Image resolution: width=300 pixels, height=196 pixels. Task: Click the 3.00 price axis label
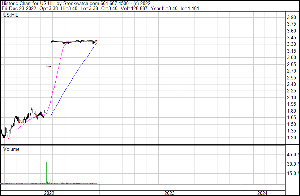(291, 58)
